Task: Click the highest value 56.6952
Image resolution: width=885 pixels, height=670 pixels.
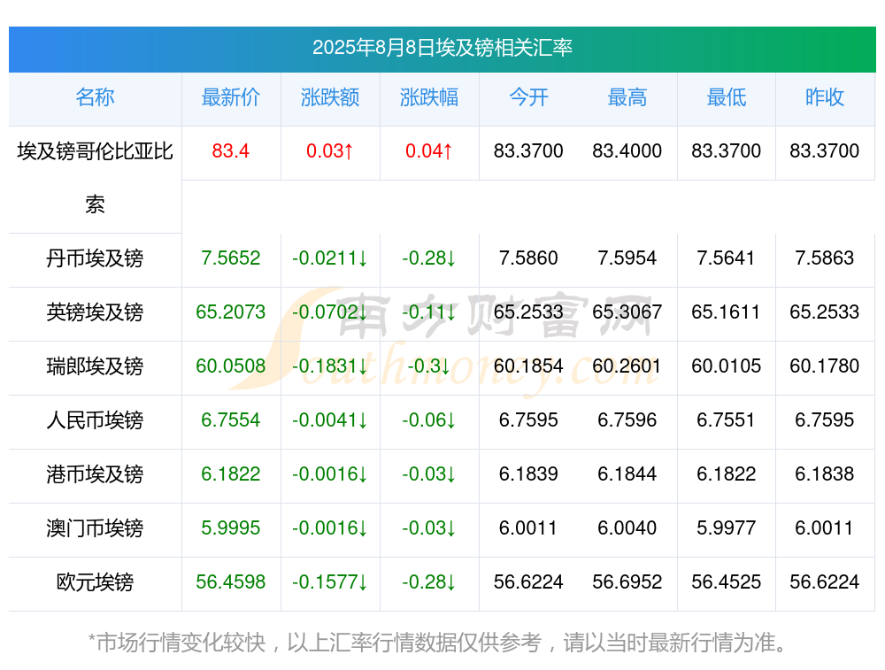Action: (627, 581)
